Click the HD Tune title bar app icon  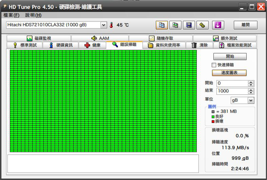5,6
